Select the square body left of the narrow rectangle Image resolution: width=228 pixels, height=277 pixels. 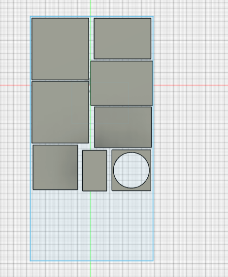[x=55, y=167]
